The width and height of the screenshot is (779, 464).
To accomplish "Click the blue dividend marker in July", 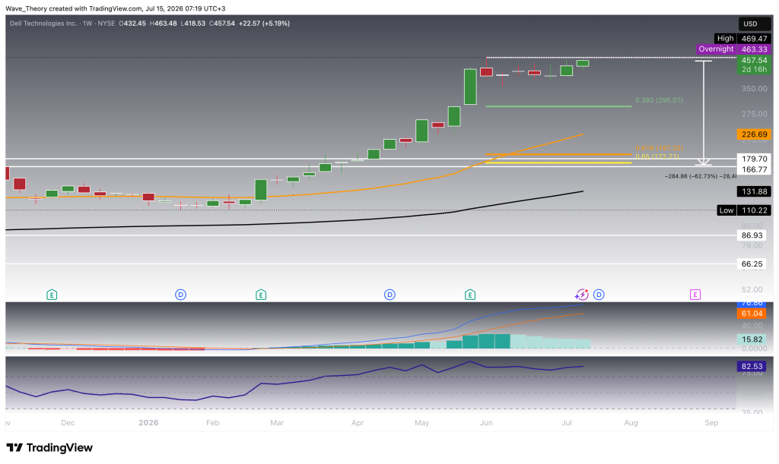I will point(599,295).
